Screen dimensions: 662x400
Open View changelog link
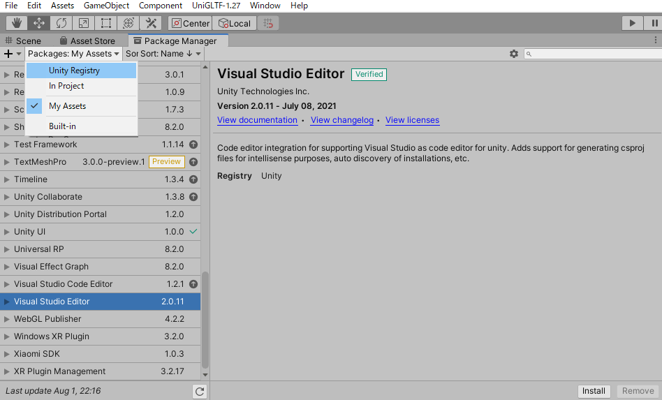tap(342, 120)
